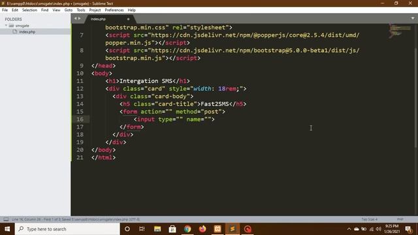
Task: Click inside empty input type quotes
Action: (180, 119)
